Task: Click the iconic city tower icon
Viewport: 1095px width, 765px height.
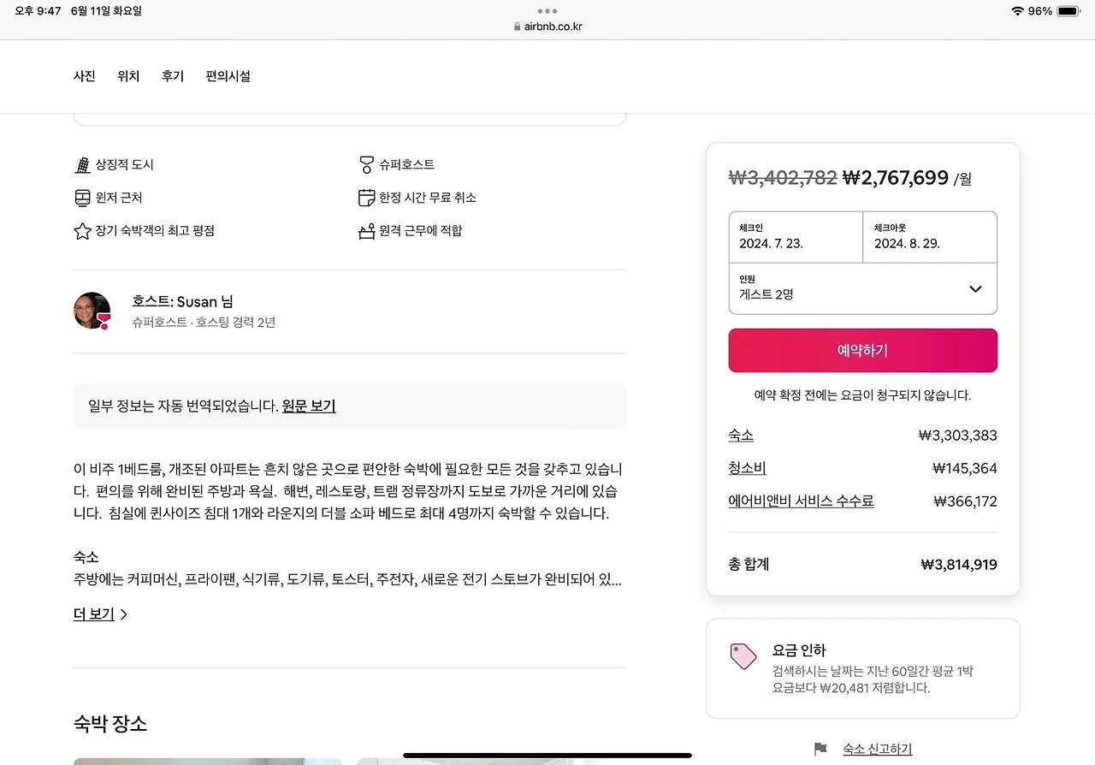Action: tap(82, 164)
